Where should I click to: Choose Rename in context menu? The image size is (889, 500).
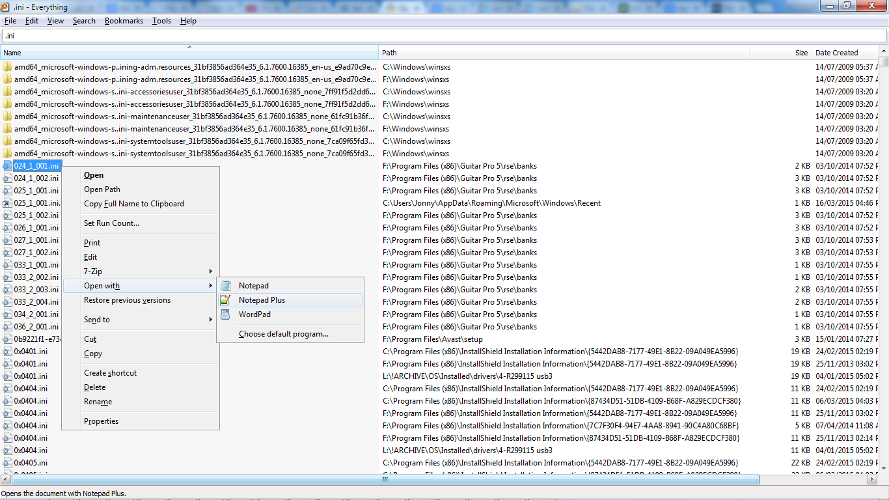click(x=141, y=402)
